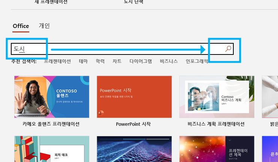278x162 pixels.
Task: Select suggested search 프레젠테이션
Action: coord(57,61)
